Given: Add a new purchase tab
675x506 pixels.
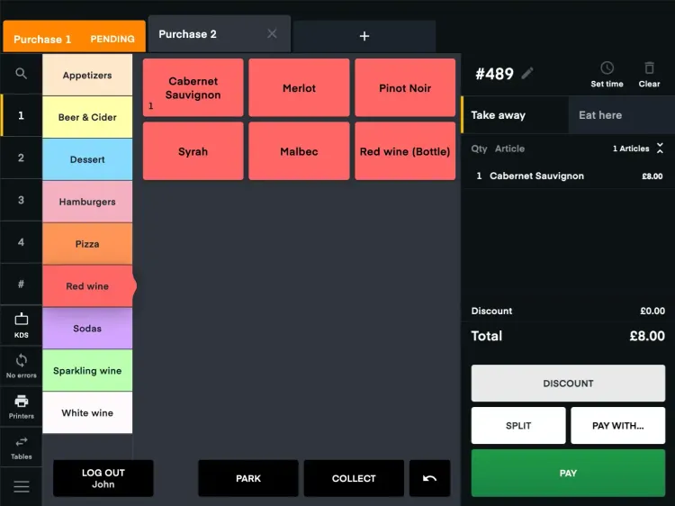Looking at the screenshot, I should 364,36.
